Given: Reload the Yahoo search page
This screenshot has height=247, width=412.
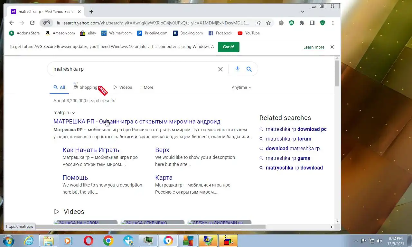Looking at the screenshot, I should pyautogui.click(x=32, y=23).
